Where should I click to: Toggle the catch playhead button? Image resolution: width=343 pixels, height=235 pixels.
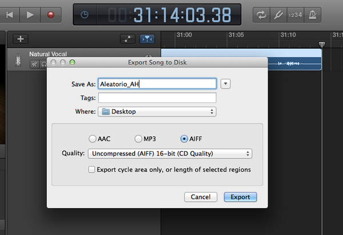click(147, 39)
